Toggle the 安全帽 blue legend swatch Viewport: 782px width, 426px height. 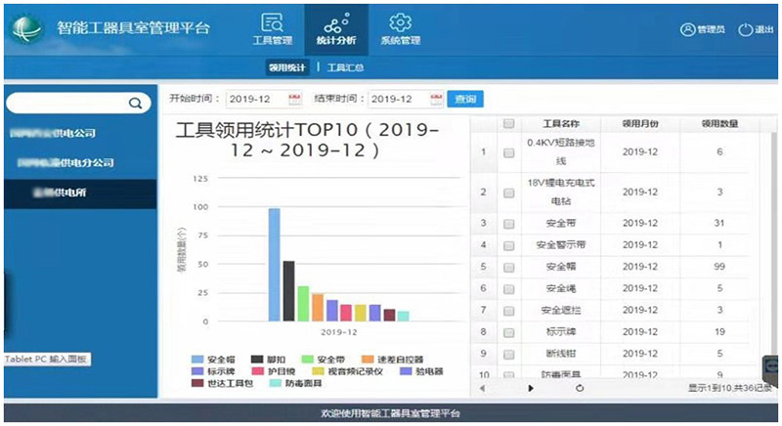(x=197, y=360)
